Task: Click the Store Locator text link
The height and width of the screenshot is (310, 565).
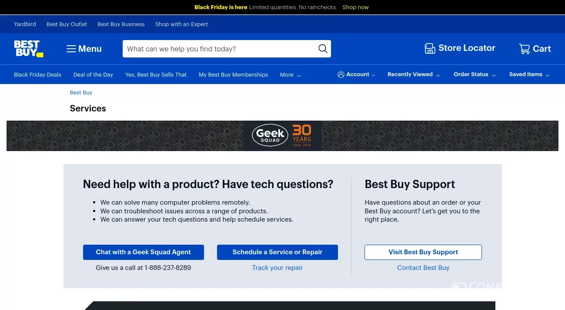Action: pos(467,48)
